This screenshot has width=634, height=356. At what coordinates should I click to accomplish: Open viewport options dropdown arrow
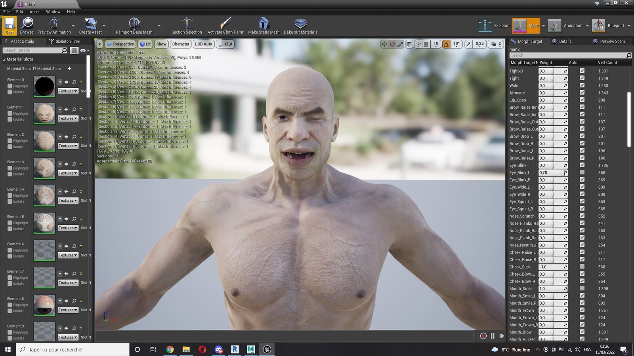(99, 44)
